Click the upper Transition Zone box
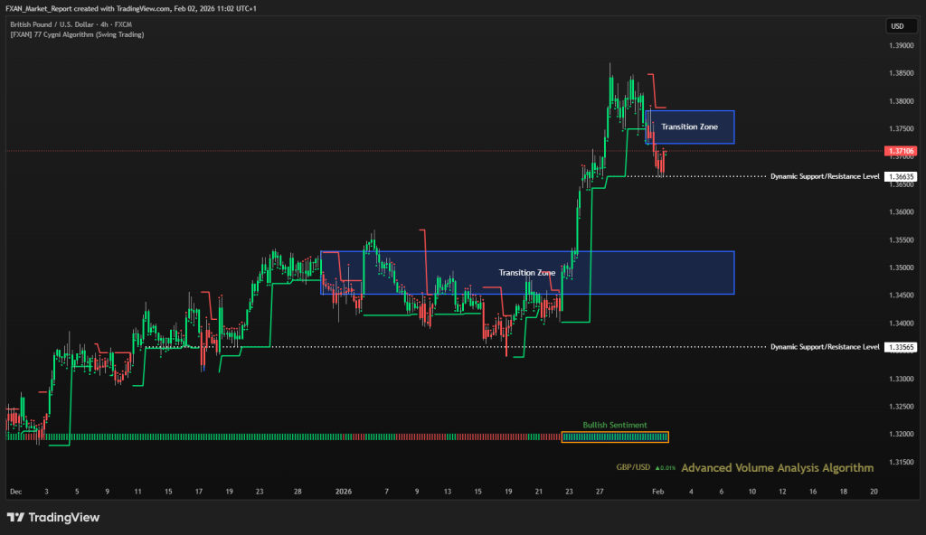The width and height of the screenshot is (926, 535). 689,127
